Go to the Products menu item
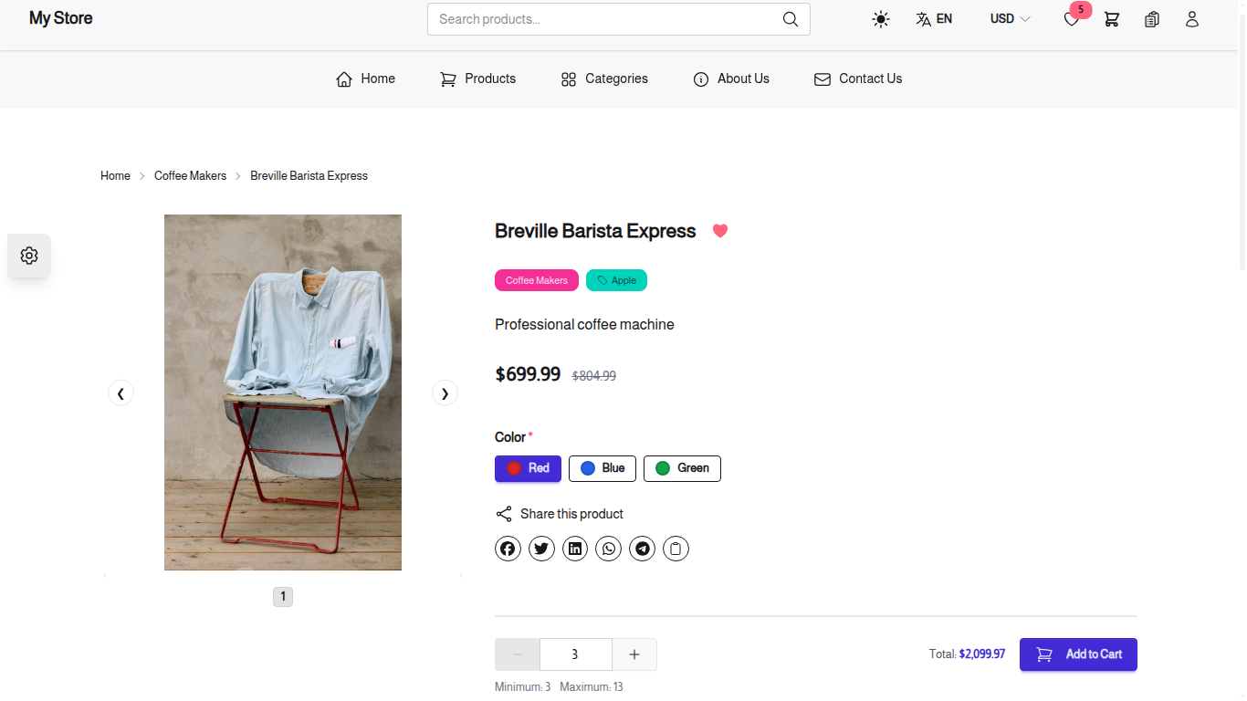The width and height of the screenshot is (1247, 701). 478,79
